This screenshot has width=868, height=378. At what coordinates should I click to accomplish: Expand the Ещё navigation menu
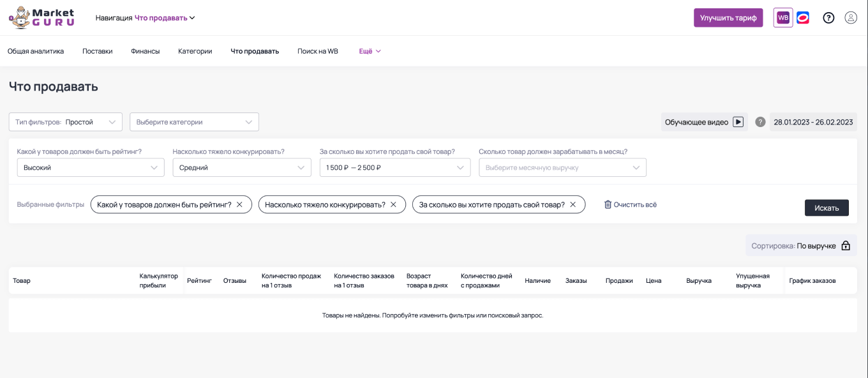(369, 51)
